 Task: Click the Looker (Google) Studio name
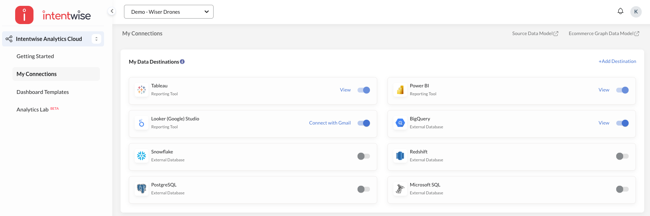click(175, 119)
